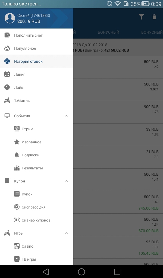Tap the barcode Сканер купонов icon
Viewport: 163px width, 278px height.
click(x=17, y=220)
